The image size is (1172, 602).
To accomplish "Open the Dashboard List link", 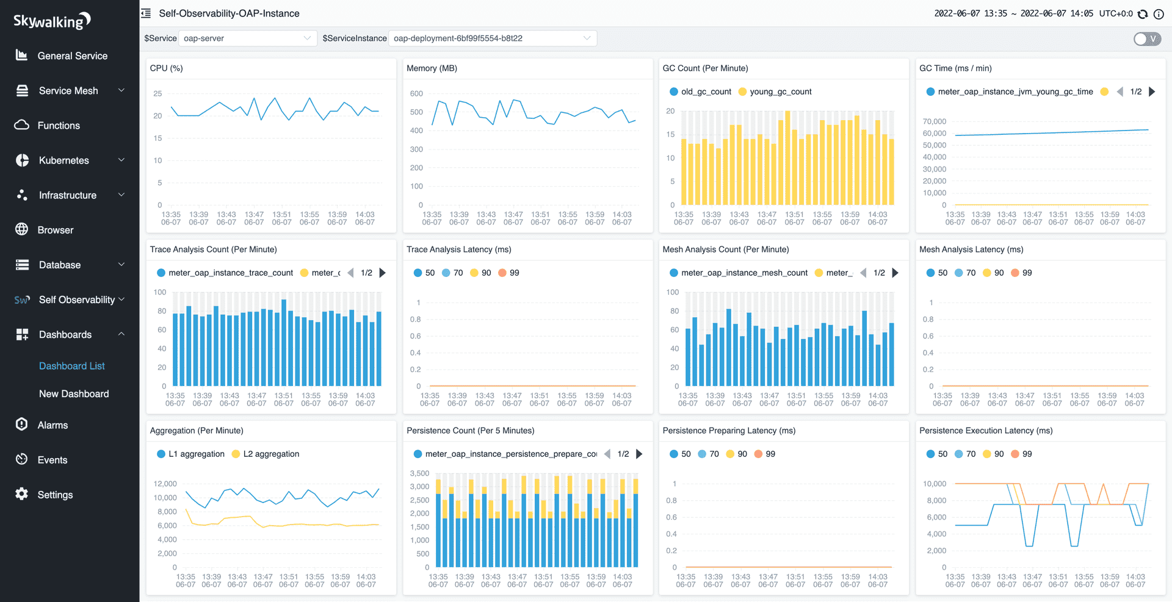I will [72, 365].
